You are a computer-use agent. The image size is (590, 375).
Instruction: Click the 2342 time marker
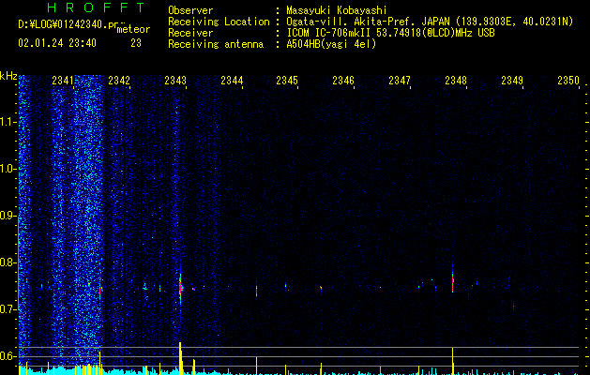tap(119, 81)
